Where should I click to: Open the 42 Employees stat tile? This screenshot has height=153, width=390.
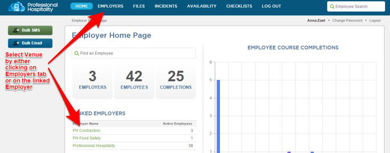click(x=134, y=80)
